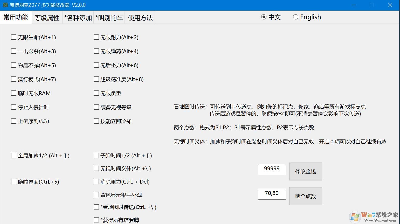Image resolution: width=400 pixels, height=224 pixels.
Task: Check 临时无限RAM option
Action: click(14, 93)
